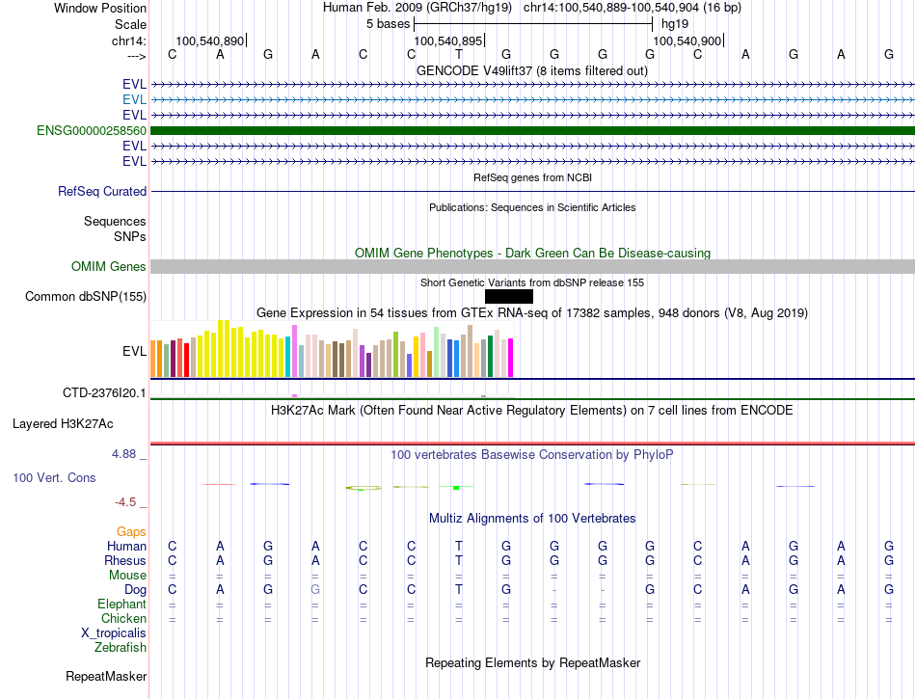Image resolution: width=916 pixels, height=699 pixels.
Task: Click the green PhyloP conservation mark
Action: pyautogui.click(x=456, y=487)
